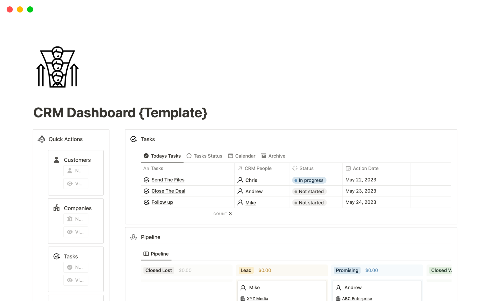
Task: Open the CRM People column header menu
Action: pos(258,168)
